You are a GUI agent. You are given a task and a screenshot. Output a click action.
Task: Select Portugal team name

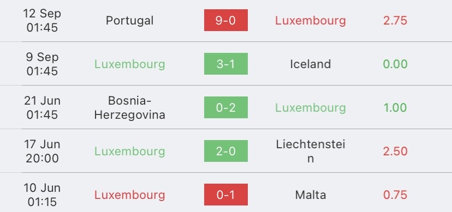(x=130, y=21)
